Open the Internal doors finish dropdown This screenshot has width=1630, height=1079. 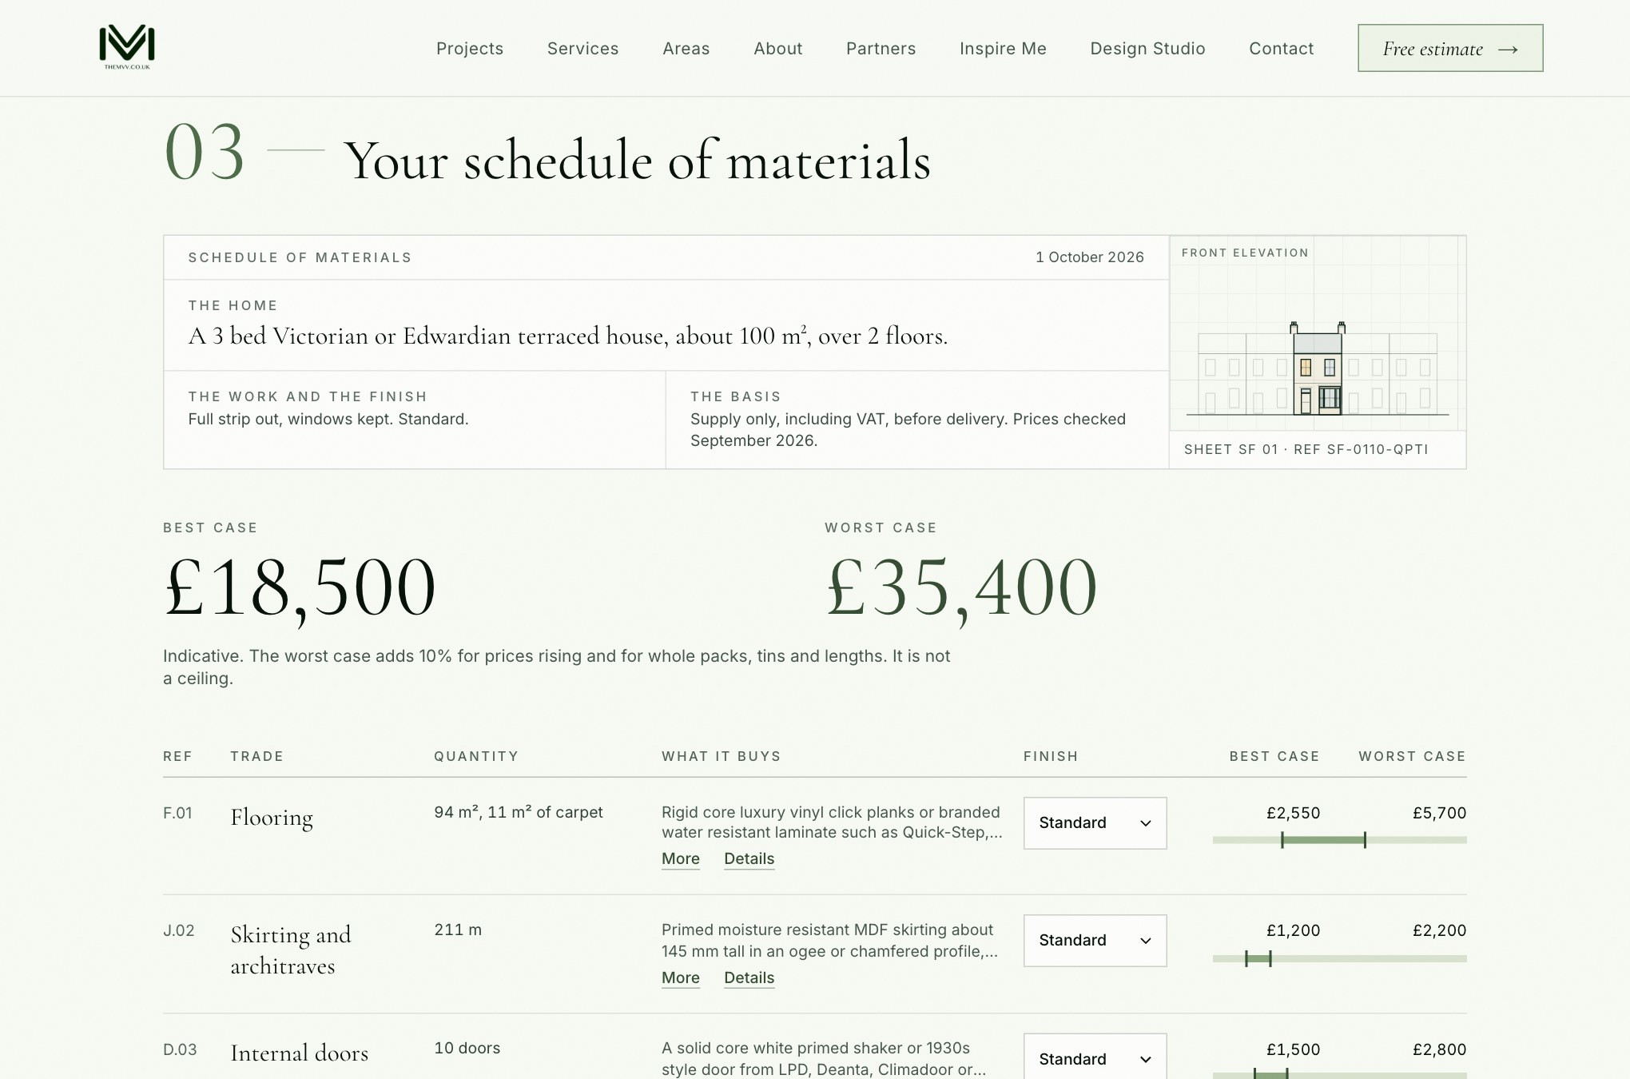point(1095,1057)
